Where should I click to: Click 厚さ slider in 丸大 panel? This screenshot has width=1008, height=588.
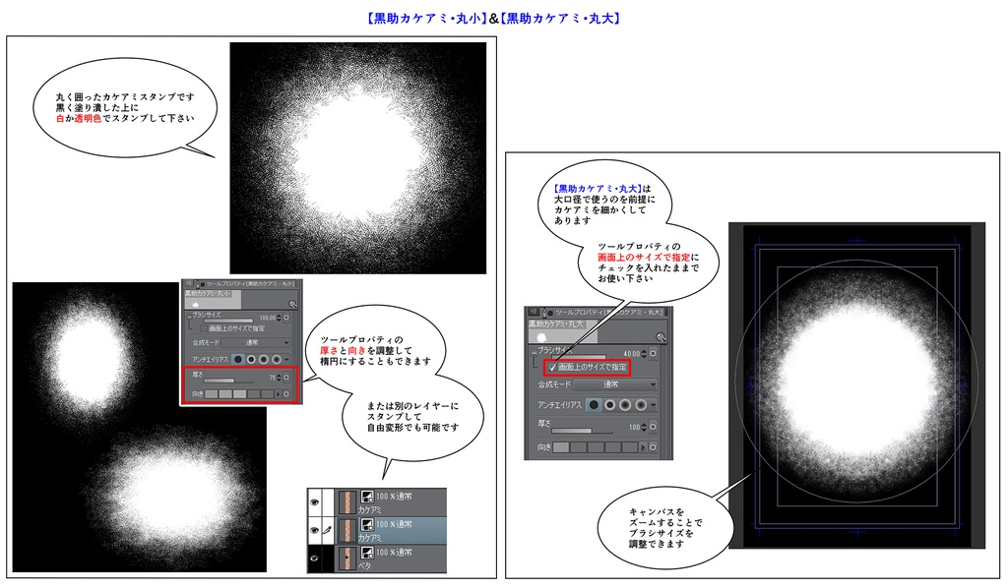pos(582,431)
